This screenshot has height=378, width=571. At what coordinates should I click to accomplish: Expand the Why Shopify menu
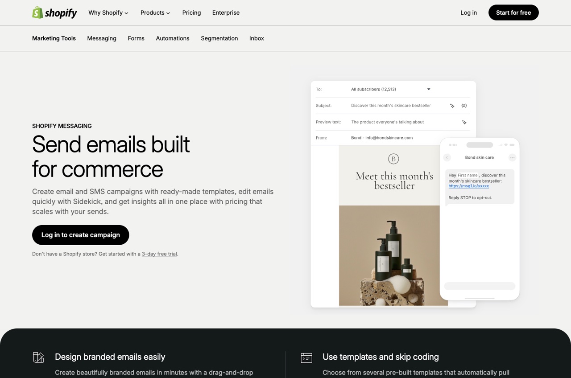point(108,12)
